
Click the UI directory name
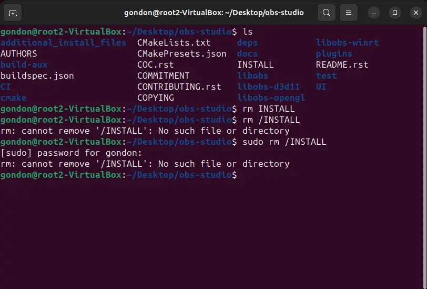[321, 87]
